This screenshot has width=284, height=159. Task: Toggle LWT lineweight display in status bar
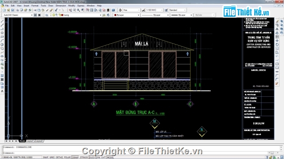coord(103,157)
